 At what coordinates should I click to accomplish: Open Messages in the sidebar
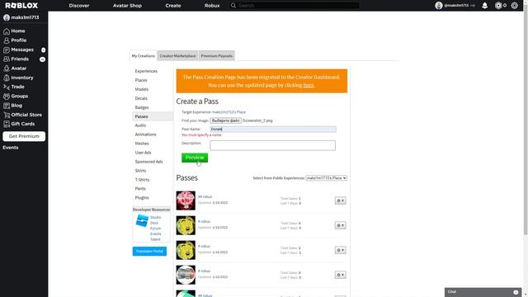click(x=22, y=49)
